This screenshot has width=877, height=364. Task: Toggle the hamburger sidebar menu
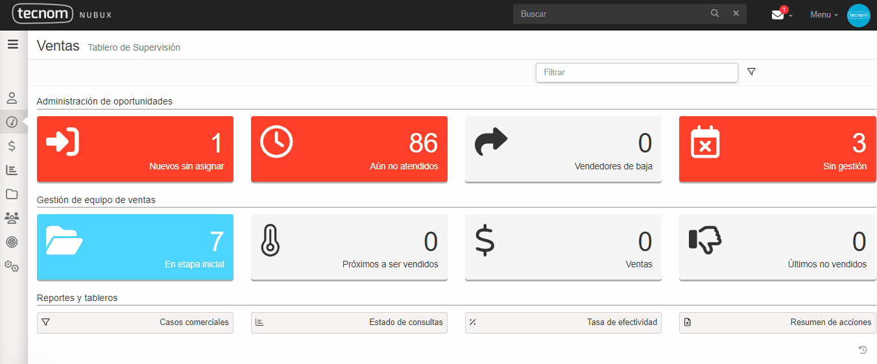[12, 44]
